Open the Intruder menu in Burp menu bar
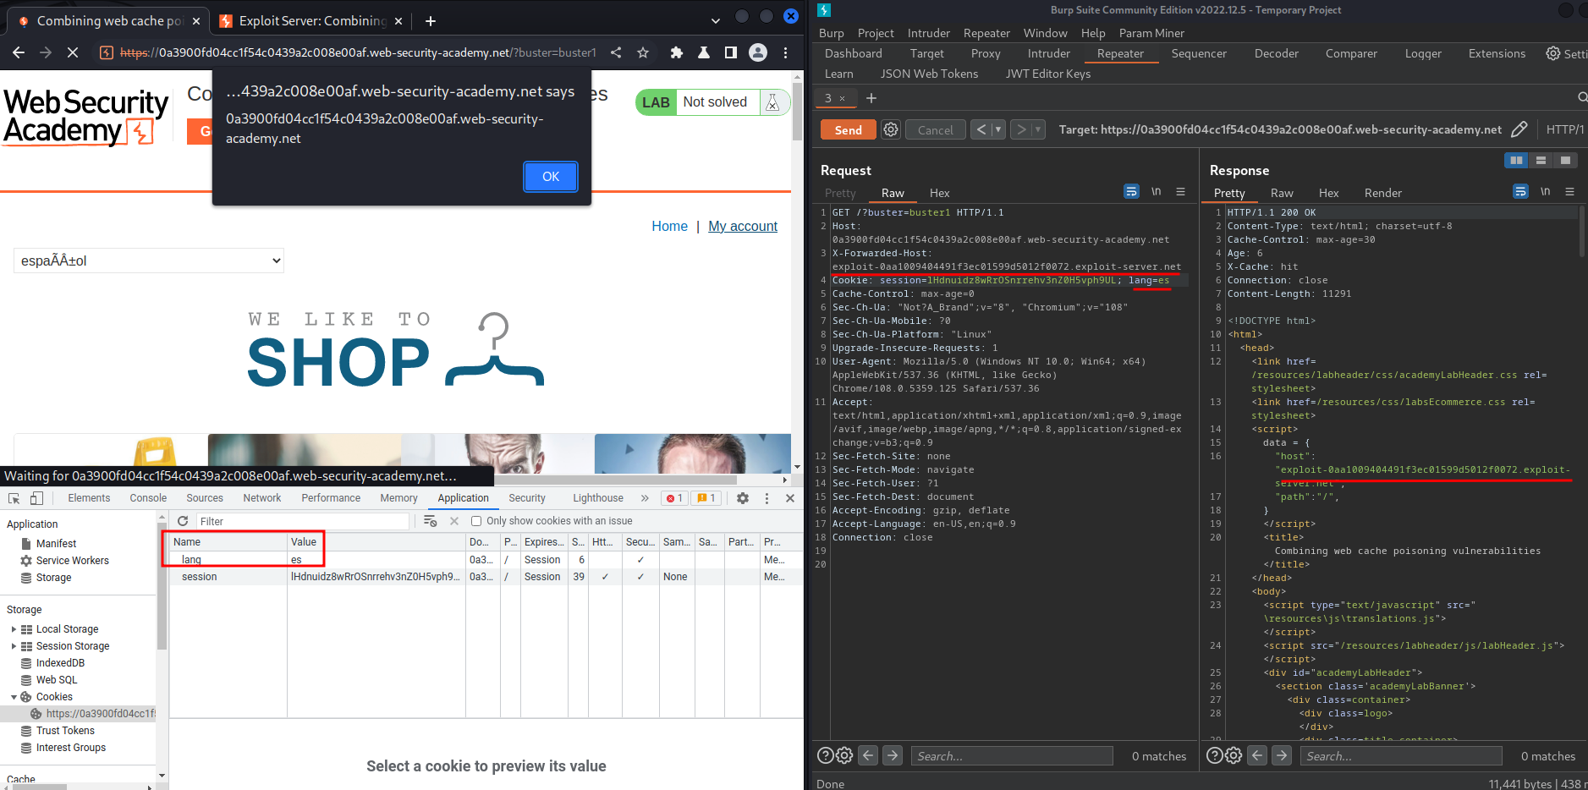 (x=929, y=33)
